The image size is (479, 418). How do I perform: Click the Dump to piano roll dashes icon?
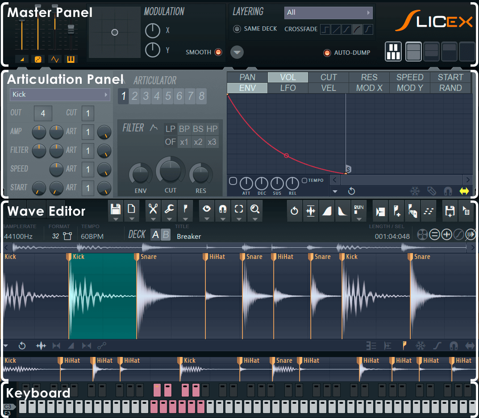tap(429, 211)
